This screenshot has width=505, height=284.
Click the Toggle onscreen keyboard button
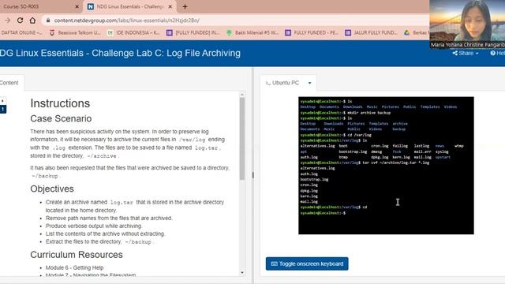point(307,263)
